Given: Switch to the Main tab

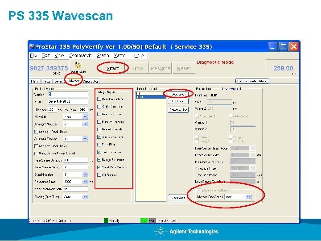Looking at the screenshot, I should [x=35, y=81].
